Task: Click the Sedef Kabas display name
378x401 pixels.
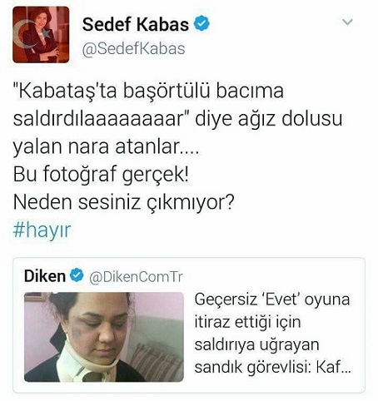Action: click(x=136, y=24)
